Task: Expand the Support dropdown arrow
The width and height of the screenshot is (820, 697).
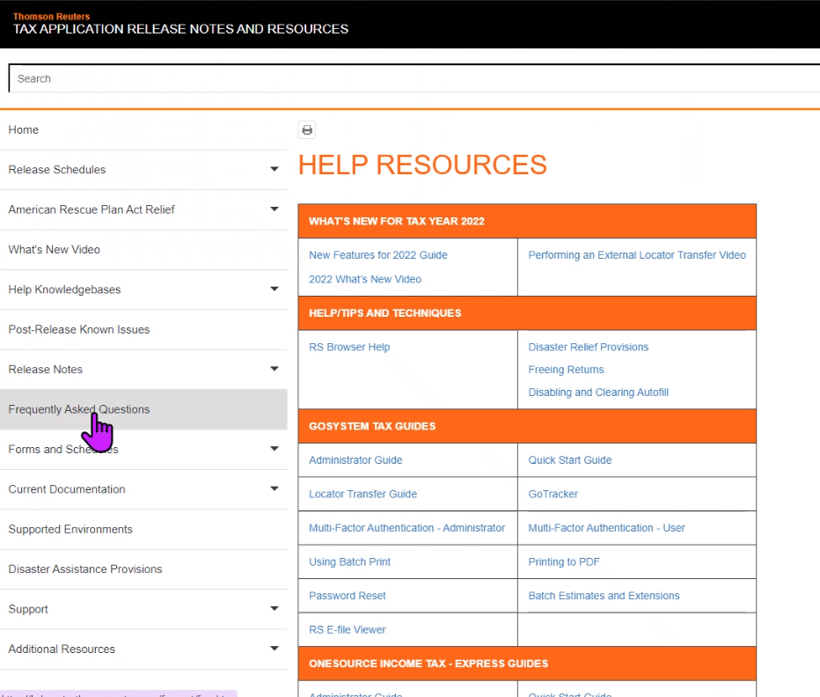Action: click(274, 609)
